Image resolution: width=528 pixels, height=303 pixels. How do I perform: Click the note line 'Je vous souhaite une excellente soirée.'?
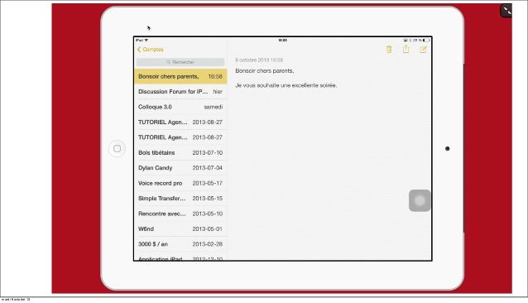point(286,85)
